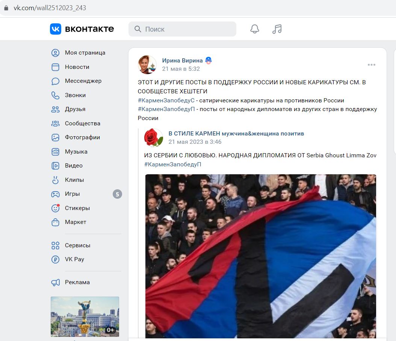This screenshot has height=341, width=396.
Task: Focus the Поиск search field
Action: pos(182,29)
